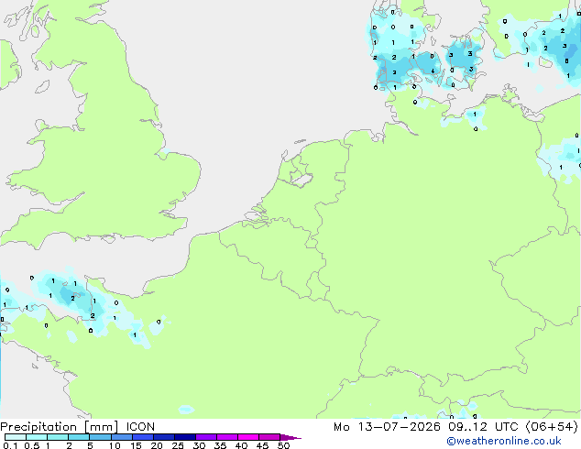Click the purple arrow tip above 50
Image resolution: width=581 pixels, height=449 pixels.
coord(290,437)
